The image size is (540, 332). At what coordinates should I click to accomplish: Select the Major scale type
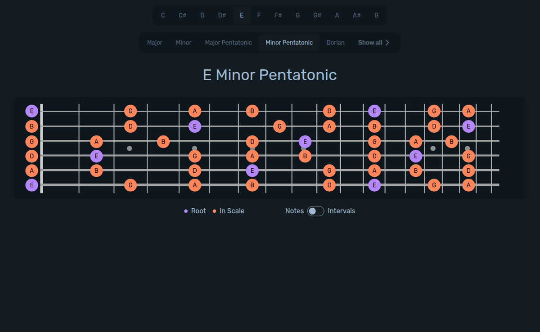(154, 42)
